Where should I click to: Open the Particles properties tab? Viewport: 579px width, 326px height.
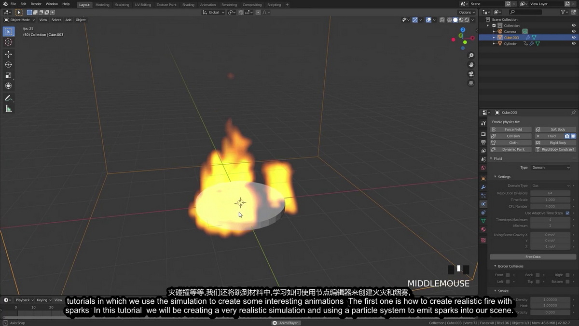[483, 196]
